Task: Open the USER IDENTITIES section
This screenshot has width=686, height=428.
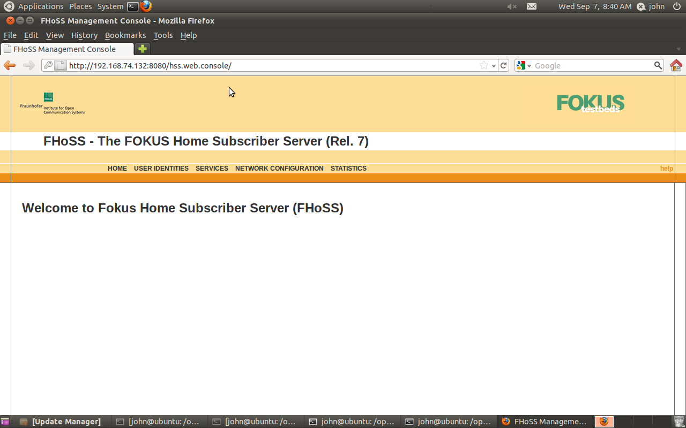Action: [161, 169]
